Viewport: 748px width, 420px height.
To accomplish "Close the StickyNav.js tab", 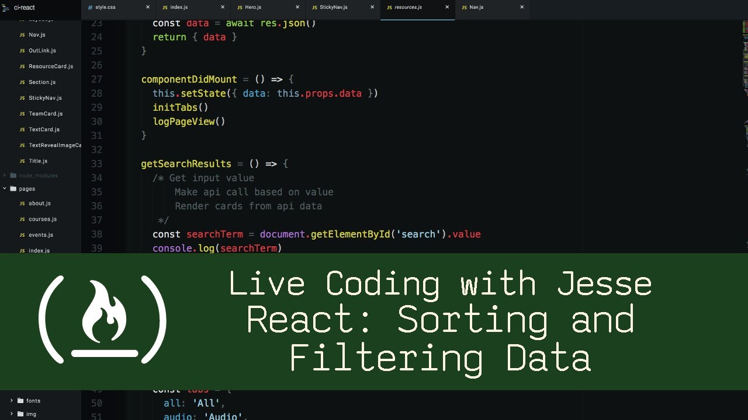I will click(x=372, y=7).
